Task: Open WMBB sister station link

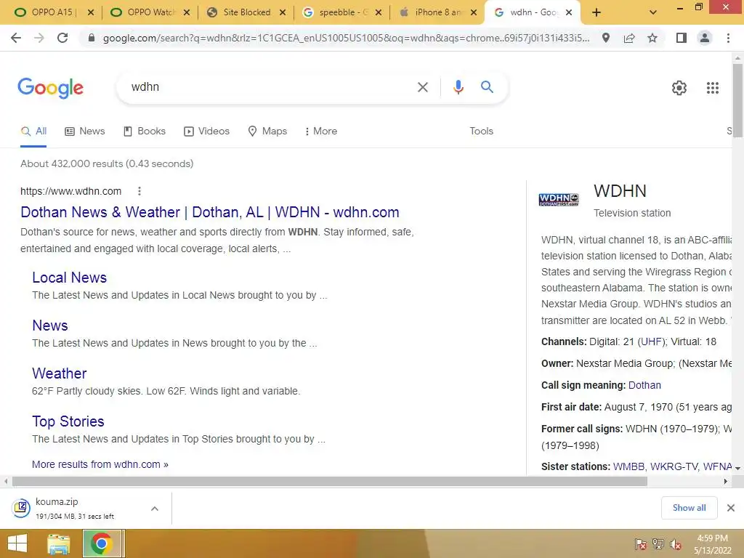Action: coord(628,467)
